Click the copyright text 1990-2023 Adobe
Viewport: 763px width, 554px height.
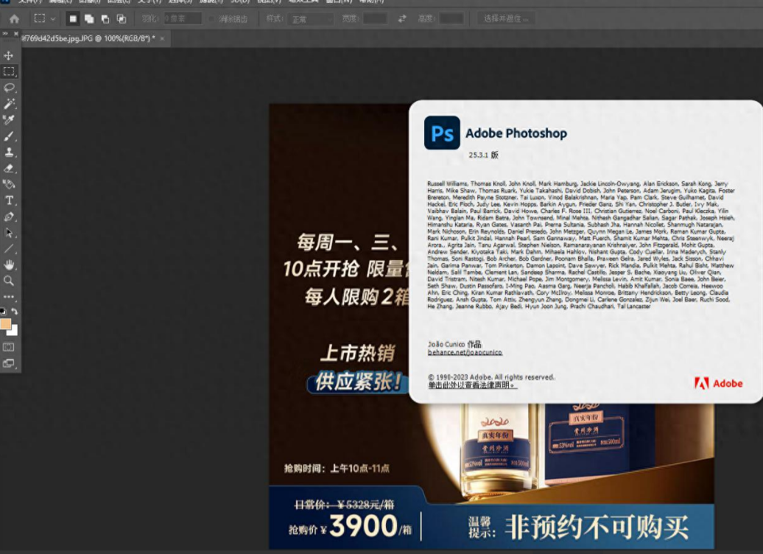(491, 376)
